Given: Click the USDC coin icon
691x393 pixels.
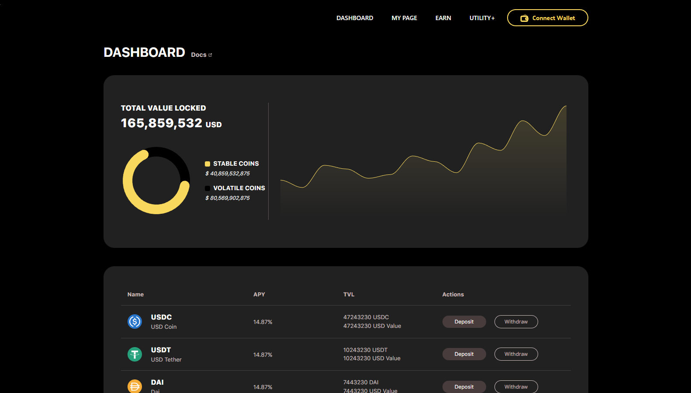Looking at the screenshot, I should [135, 322].
